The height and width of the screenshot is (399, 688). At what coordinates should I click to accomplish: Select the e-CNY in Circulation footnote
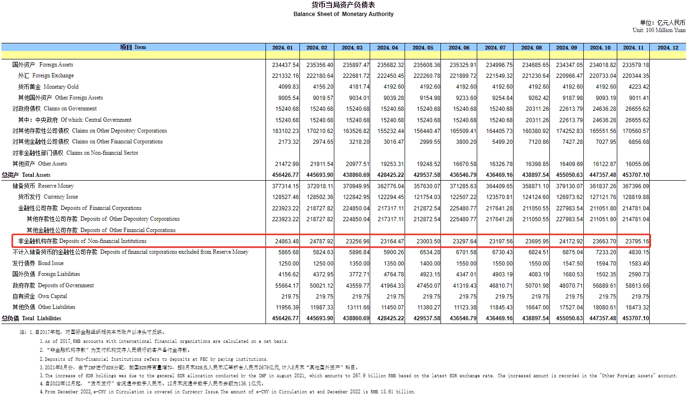click(227, 392)
